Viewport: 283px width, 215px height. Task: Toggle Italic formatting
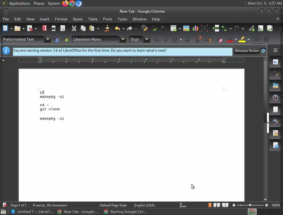pos(166,39)
